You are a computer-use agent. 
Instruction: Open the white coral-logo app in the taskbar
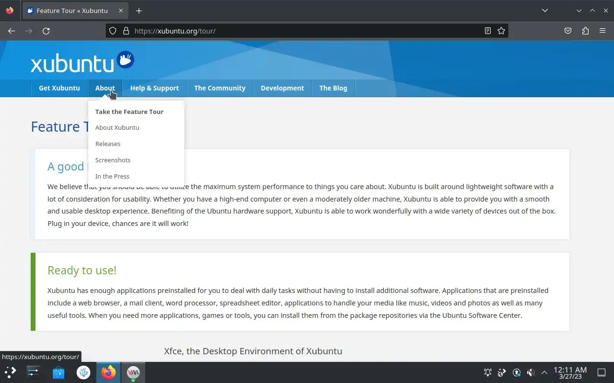pyautogui.click(x=83, y=372)
